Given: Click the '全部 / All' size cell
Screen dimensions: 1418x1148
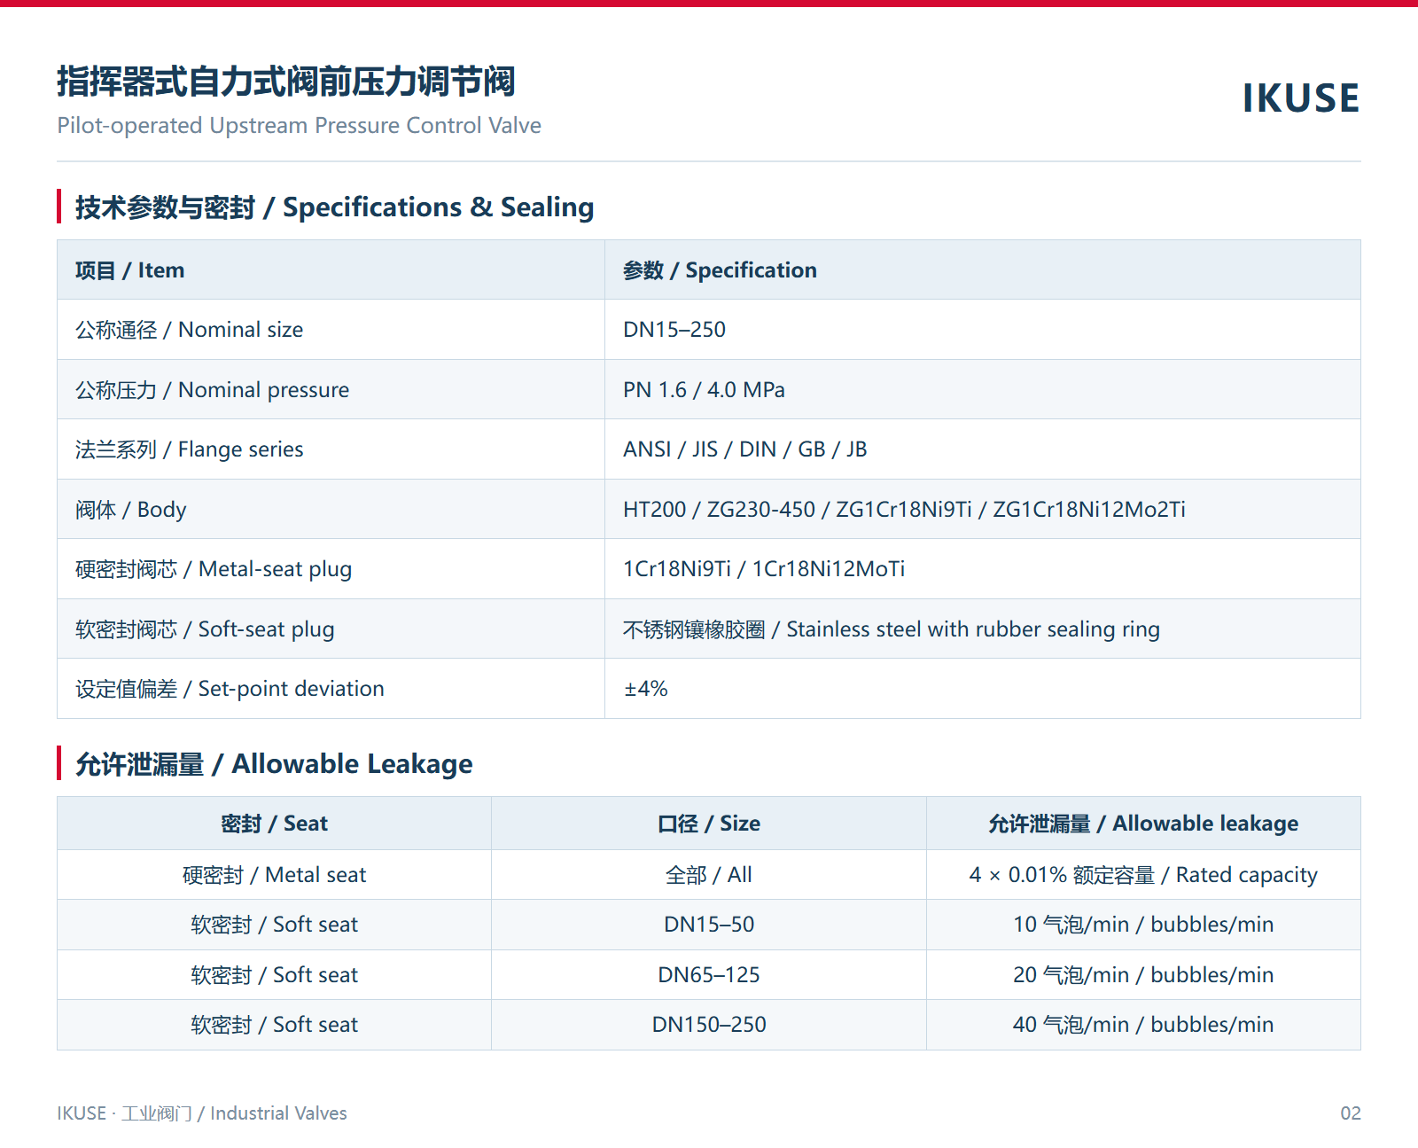Looking at the screenshot, I should [709, 875].
